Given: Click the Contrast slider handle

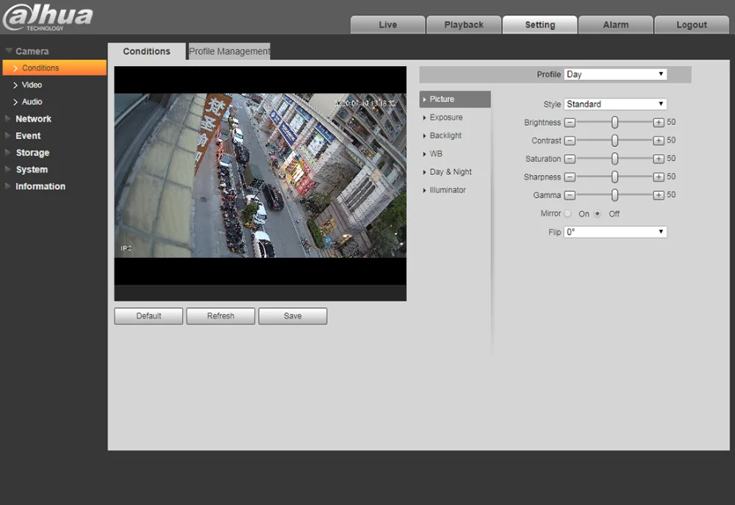Looking at the screenshot, I should tap(614, 140).
